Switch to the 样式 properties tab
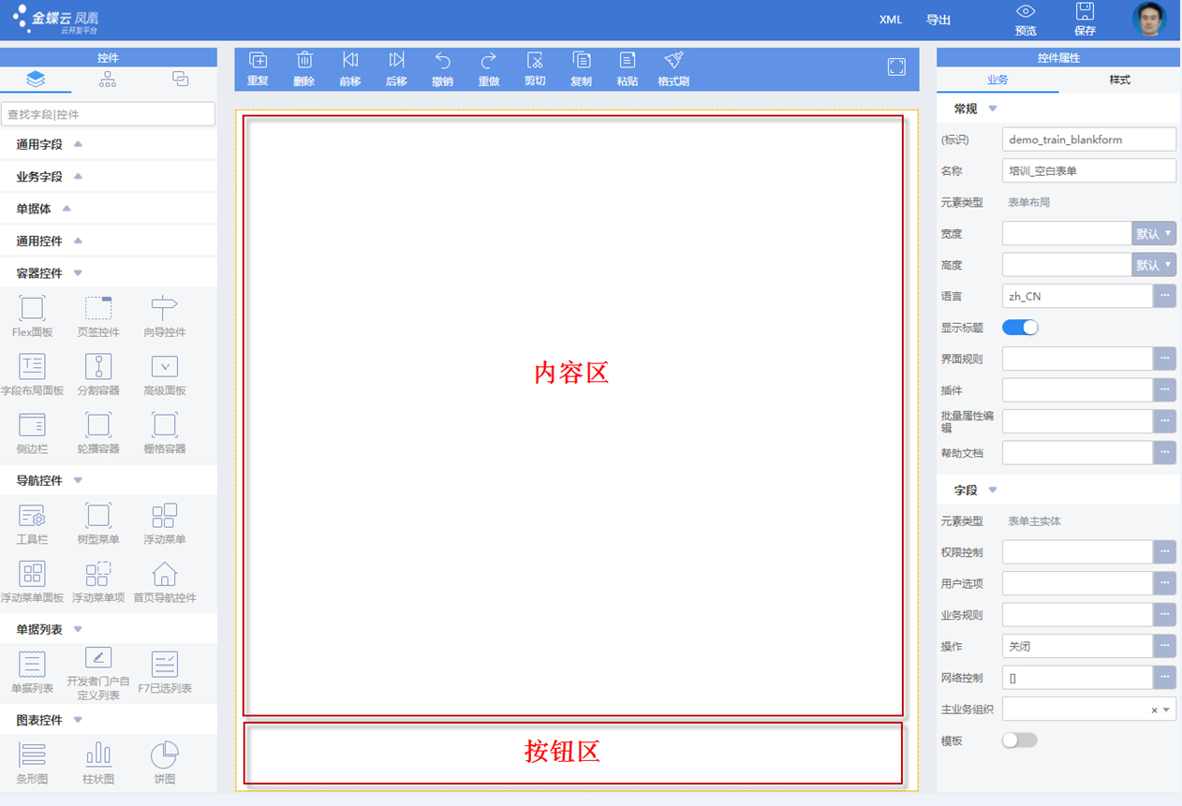This screenshot has height=806, width=1182. [x=1119, y=80]
